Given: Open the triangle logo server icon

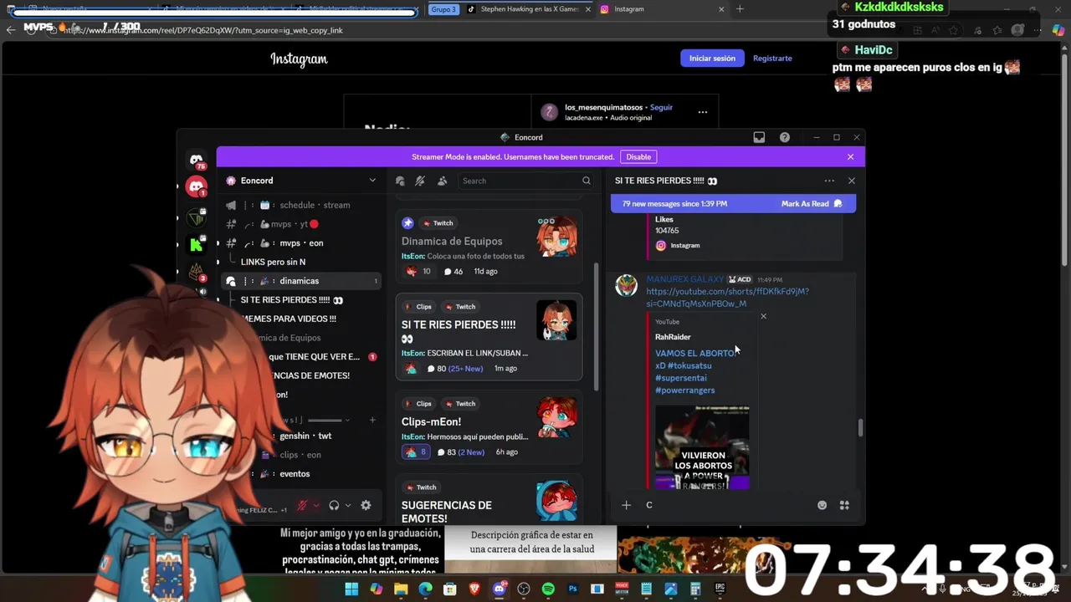Looking at the screenshot, I should 197,217.
